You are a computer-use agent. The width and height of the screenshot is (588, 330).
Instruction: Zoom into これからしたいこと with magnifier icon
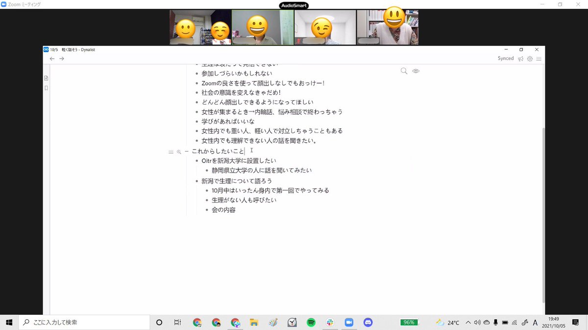179,152
